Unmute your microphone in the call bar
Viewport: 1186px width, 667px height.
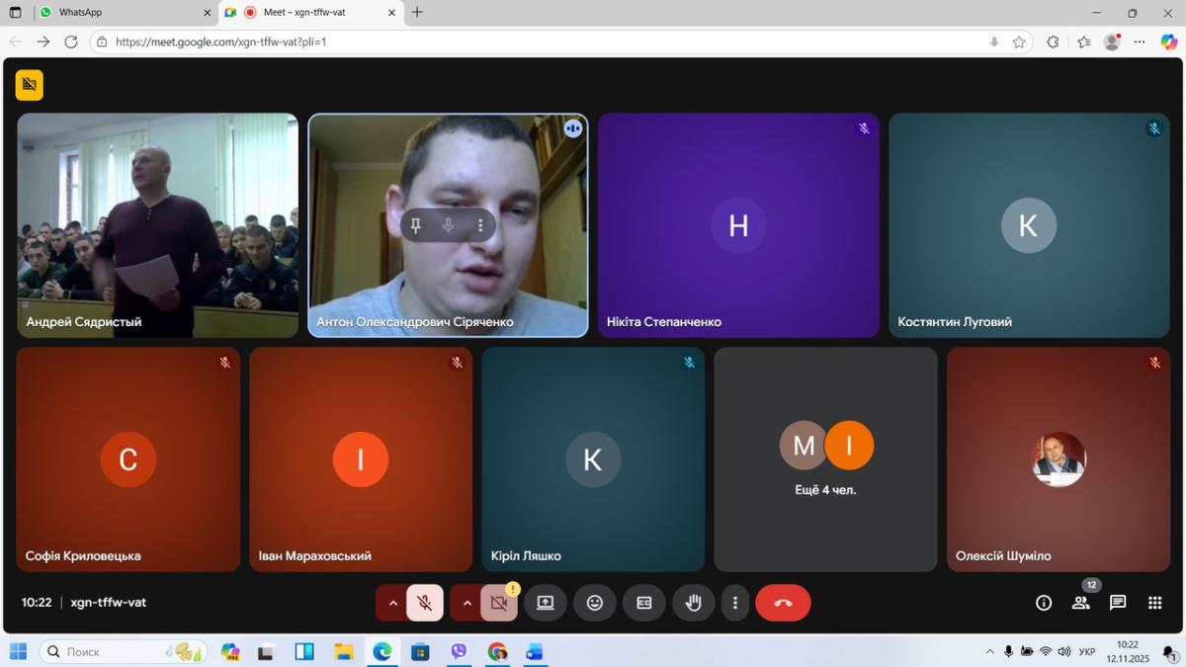pos(425,603)
